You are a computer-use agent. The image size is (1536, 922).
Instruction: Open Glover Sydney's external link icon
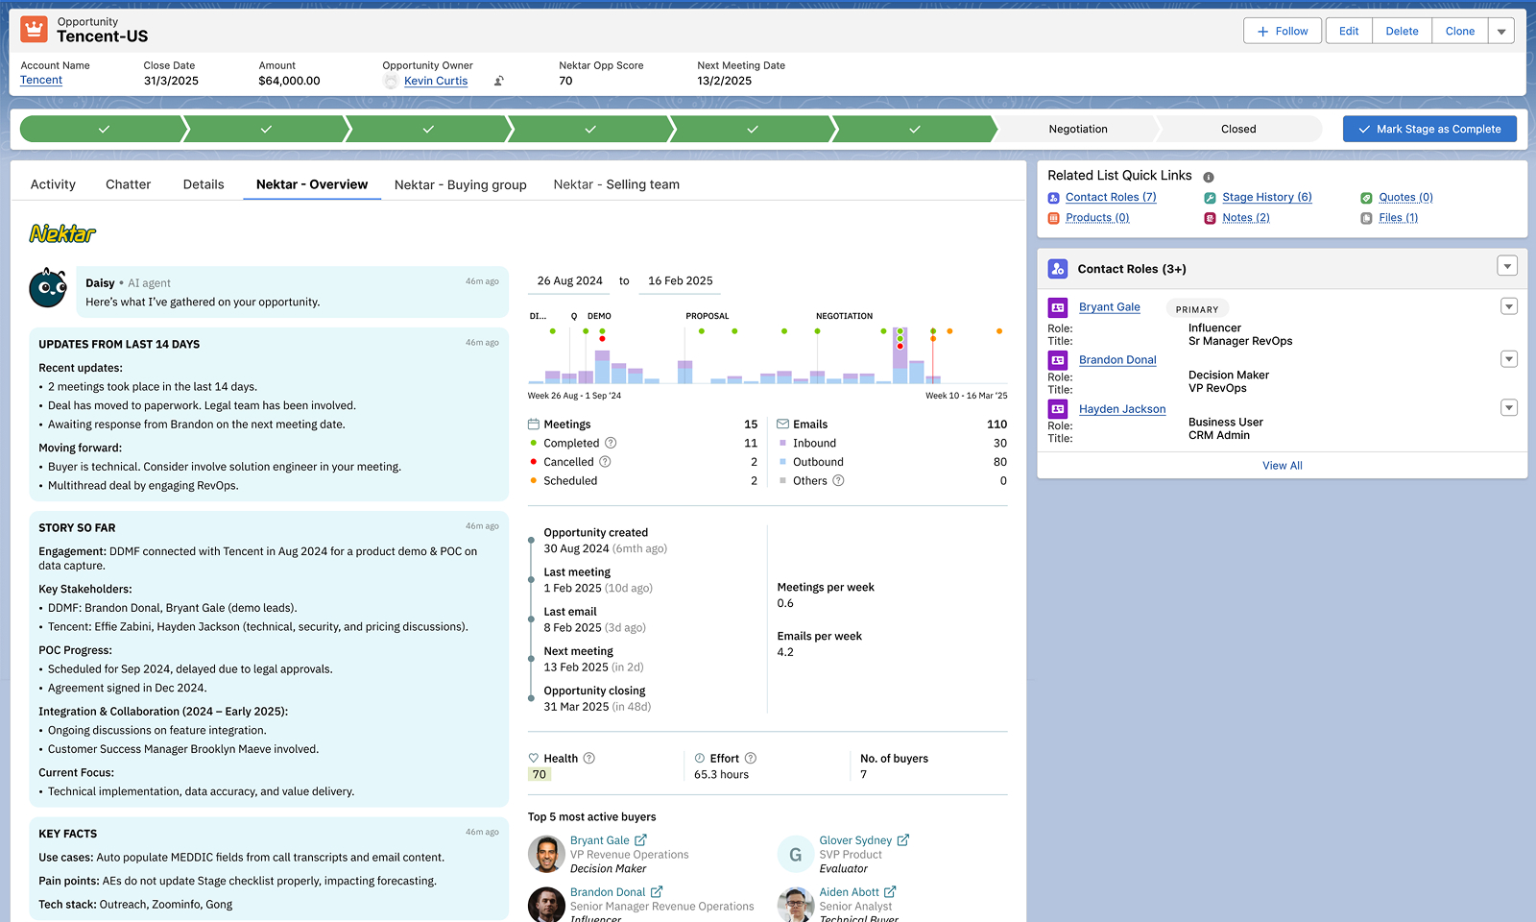click(x=903, y=840)
